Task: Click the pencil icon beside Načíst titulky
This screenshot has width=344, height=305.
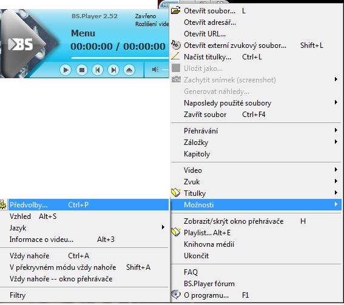Action: click(x=175, y=56)
